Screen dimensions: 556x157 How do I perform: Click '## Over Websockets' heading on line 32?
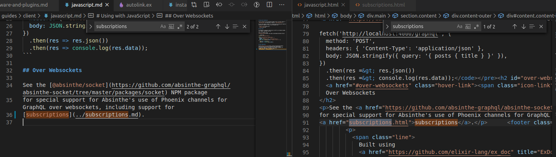[52, 71]
